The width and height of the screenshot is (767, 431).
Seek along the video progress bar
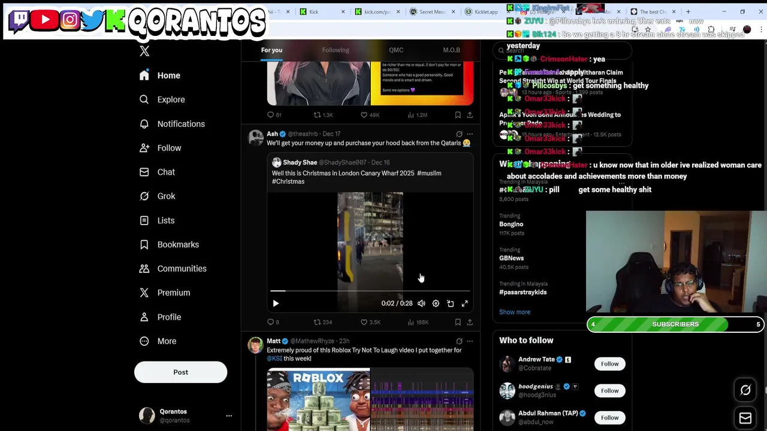(370, 291)
